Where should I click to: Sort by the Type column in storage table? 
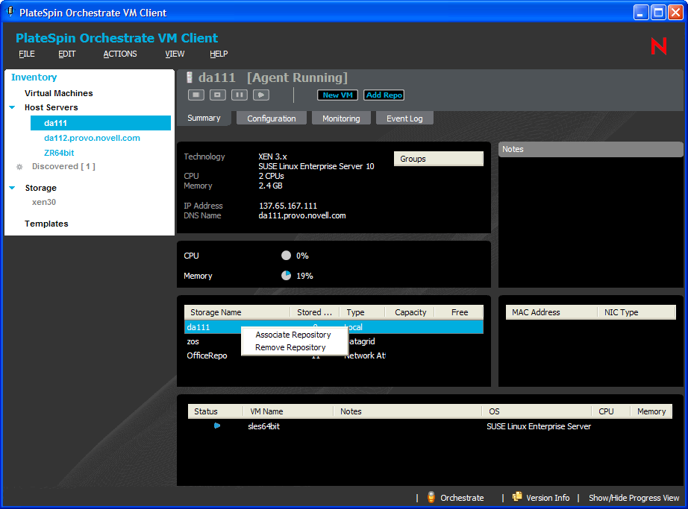[x=363, y=312]
